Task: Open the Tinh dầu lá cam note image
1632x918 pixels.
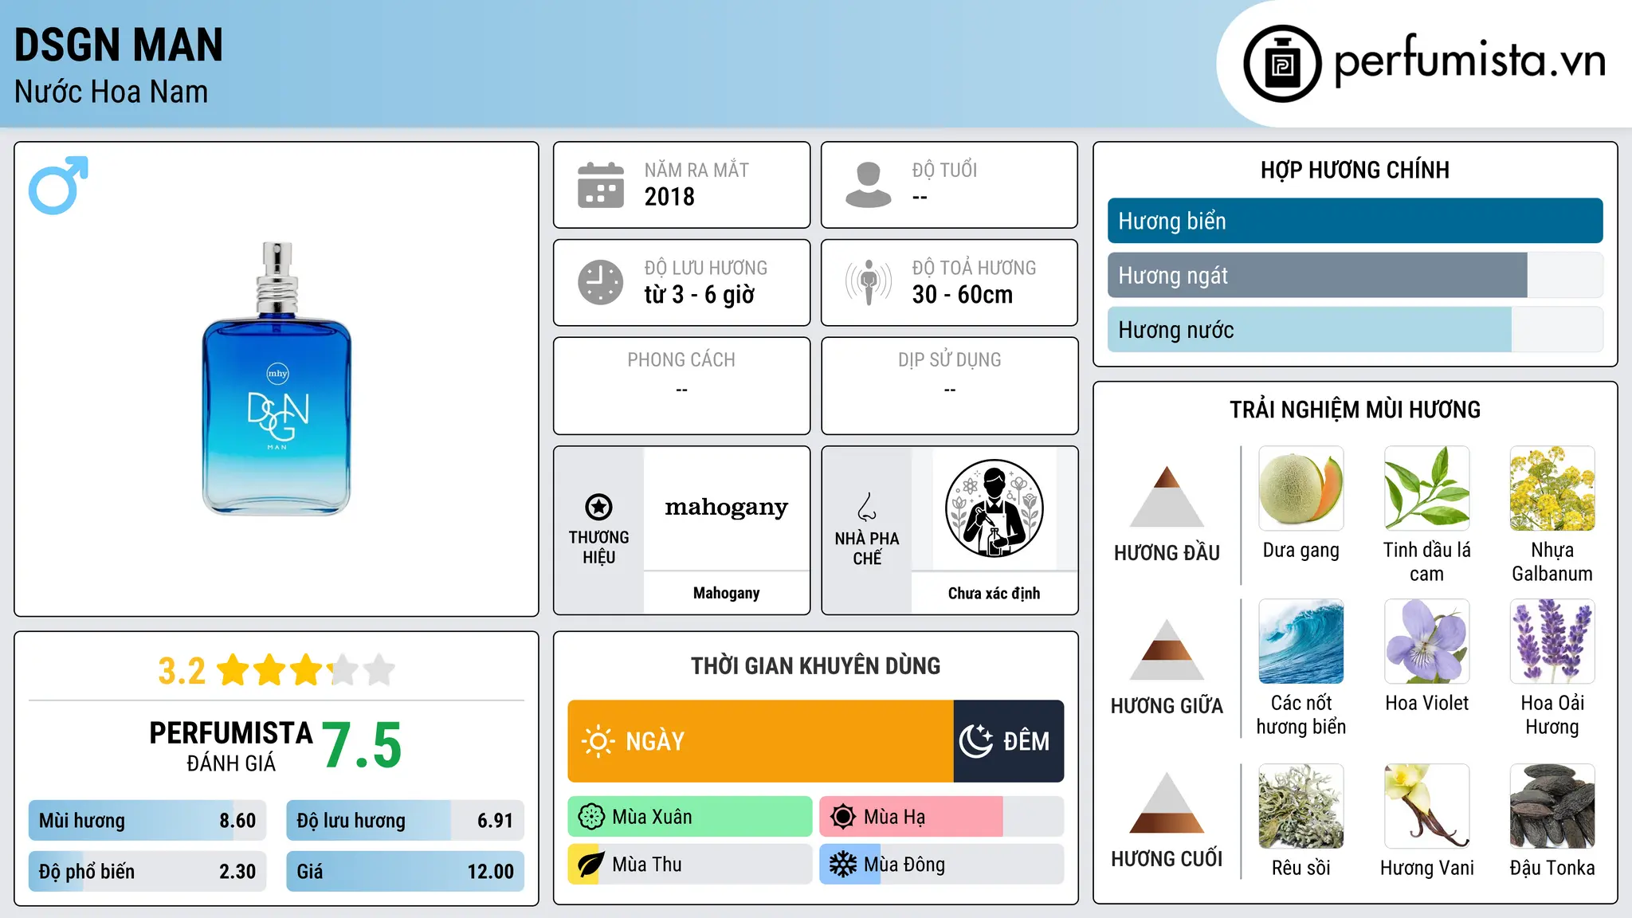Action: click(x=1427, y=488)
